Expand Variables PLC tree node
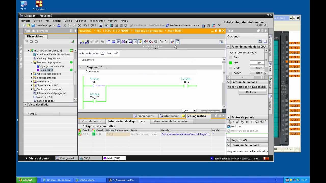The width and height of the screenshot is (326, 183). coord(32,82)
